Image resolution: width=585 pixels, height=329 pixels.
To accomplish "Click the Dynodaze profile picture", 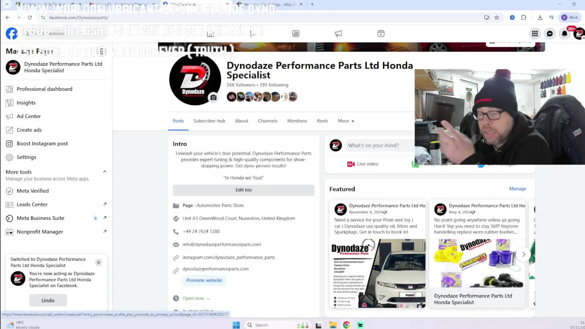I will 195,79.
